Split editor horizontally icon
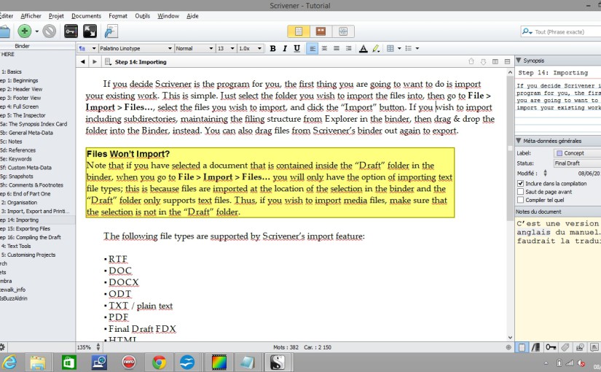 tap(507, 61)
